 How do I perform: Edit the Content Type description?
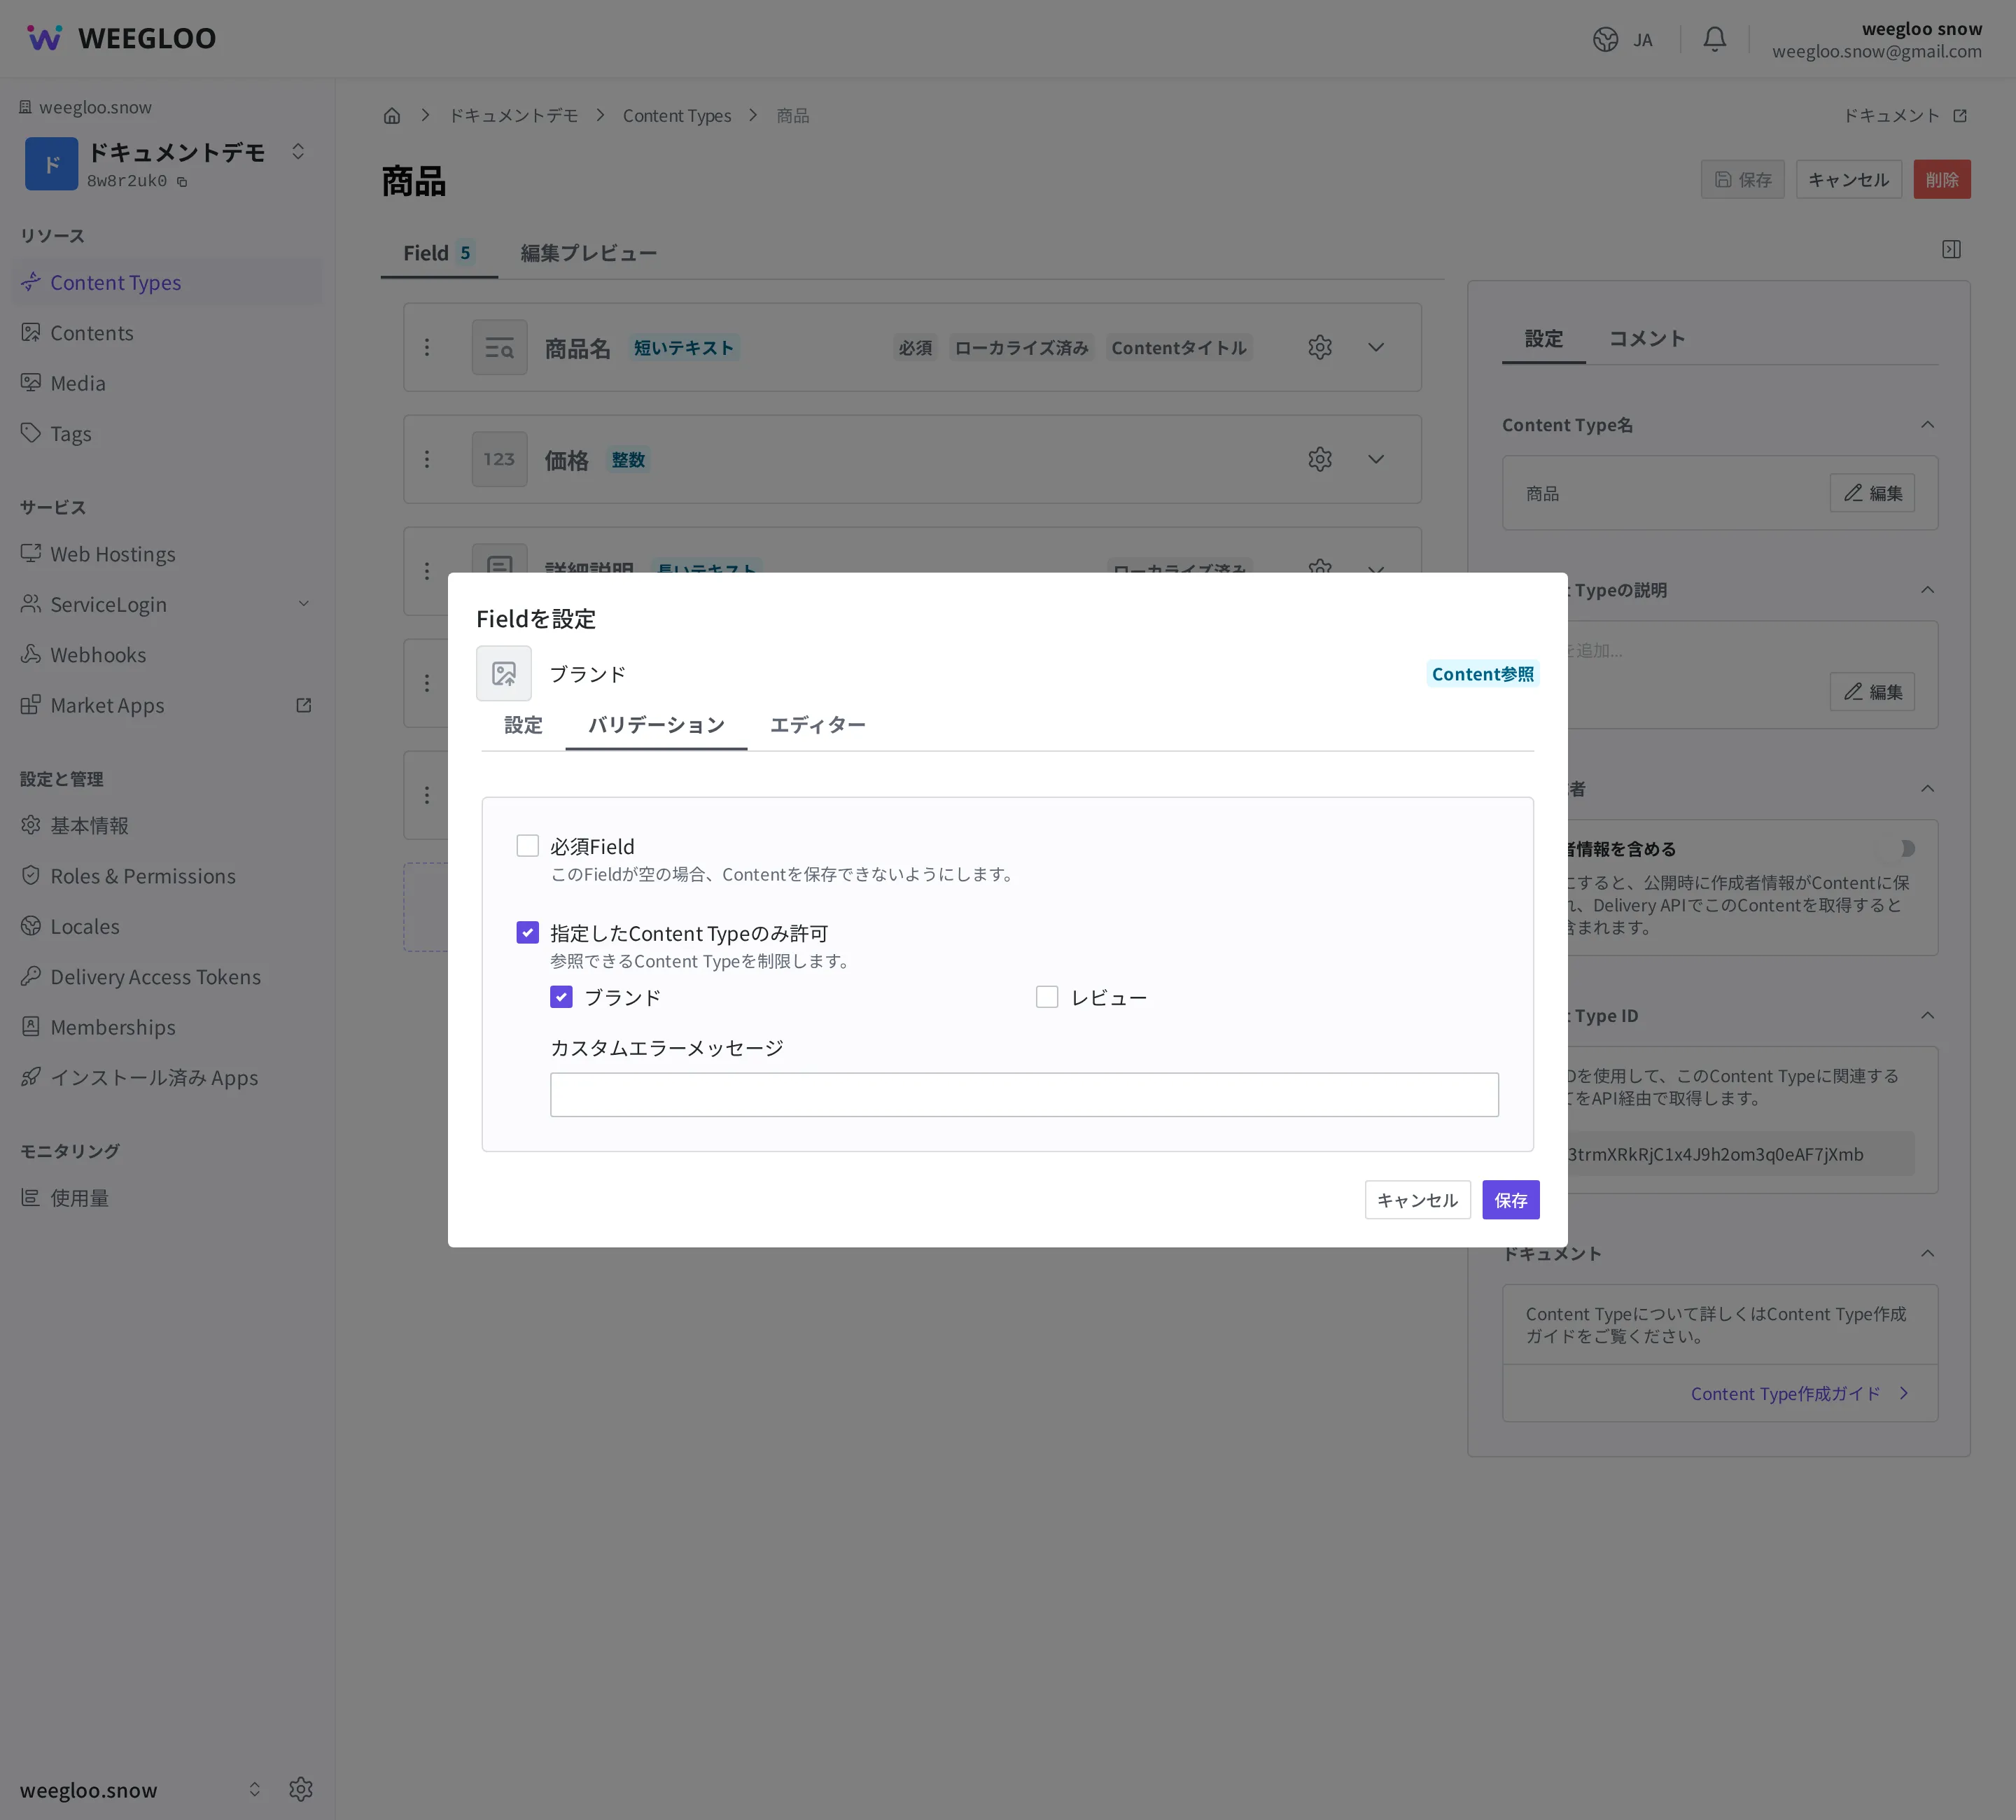pyautogui.click(x=1871, y=692)
